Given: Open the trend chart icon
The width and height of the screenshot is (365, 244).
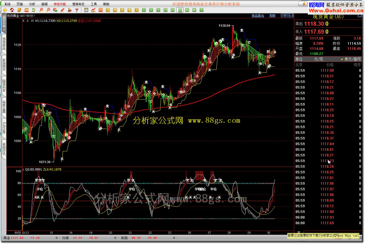Looking at the screenshot, I should [93, 10].
